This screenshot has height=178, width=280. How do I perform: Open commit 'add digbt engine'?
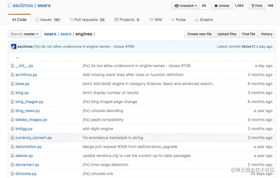coord(98,129)
